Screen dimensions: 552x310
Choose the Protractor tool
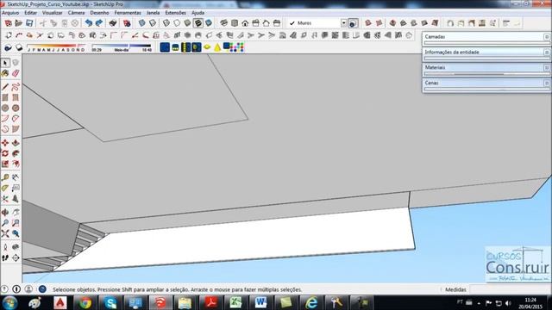coord(5,188)
